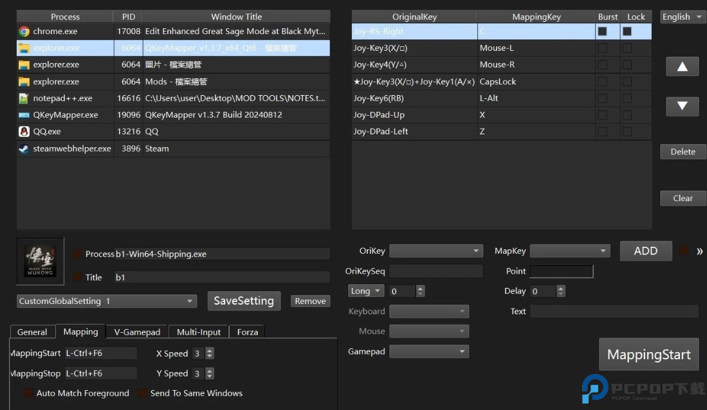Click the folder icon in the QKeyMapper_v1.3.7 explorer row
The width and height of the screenshot is (707, 410).
coord(24,48)
